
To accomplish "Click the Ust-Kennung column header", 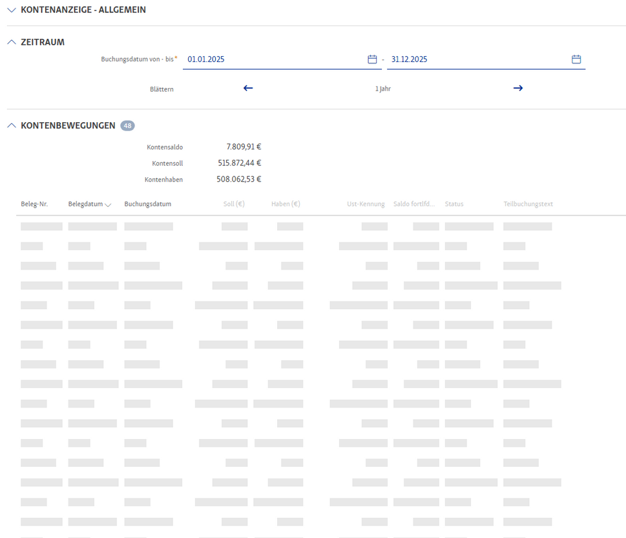I will 366,204.
